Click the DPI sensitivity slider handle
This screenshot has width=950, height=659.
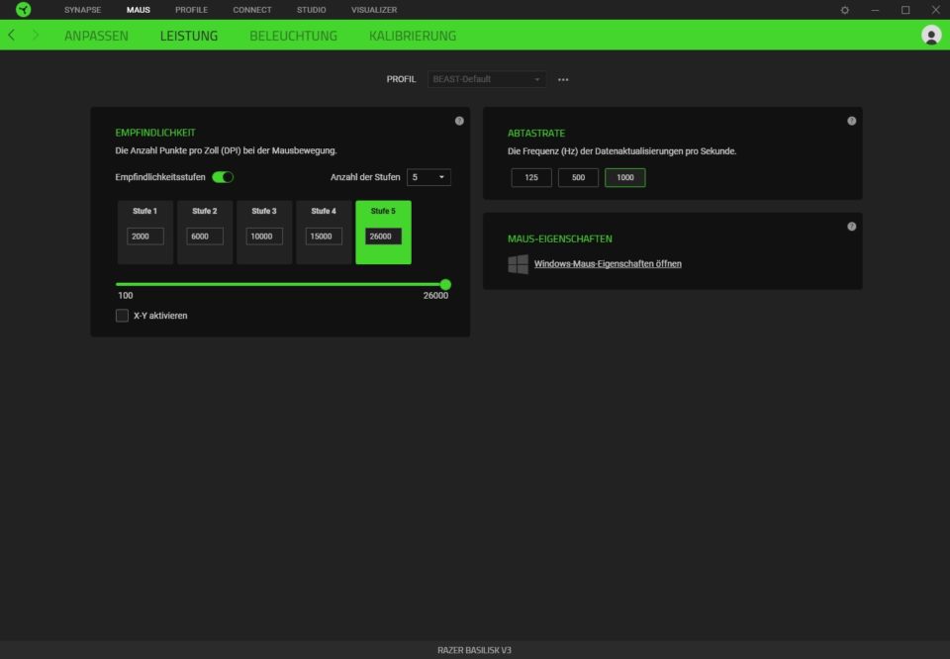[445, 284]
